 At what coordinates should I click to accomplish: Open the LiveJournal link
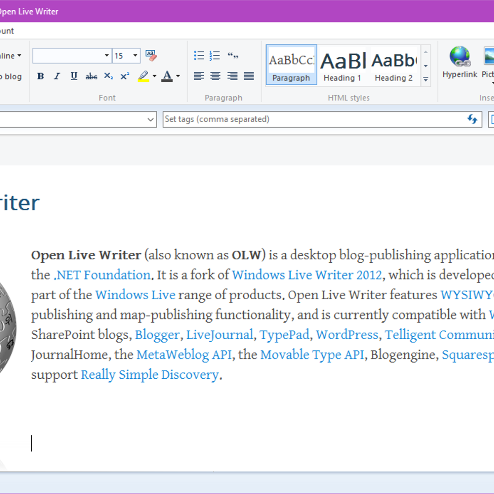click(219, 335)
